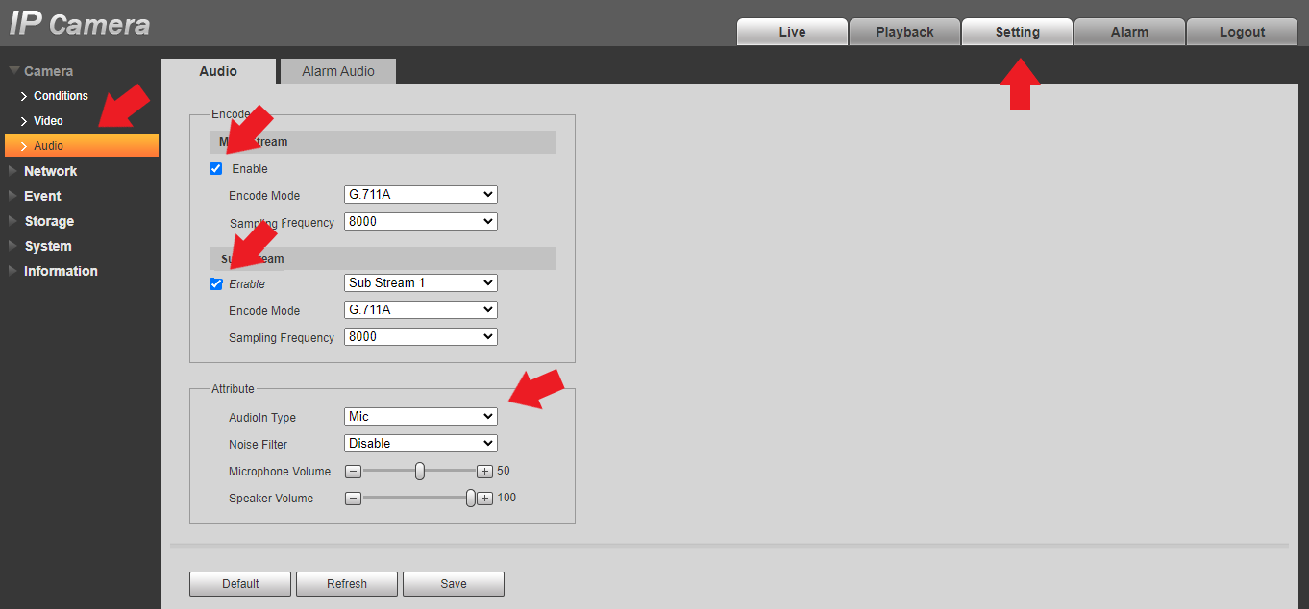The width and height of the screenshot is (1309, 609).
Task: Go to the Alarm tab
Action: pos(1129,32)
